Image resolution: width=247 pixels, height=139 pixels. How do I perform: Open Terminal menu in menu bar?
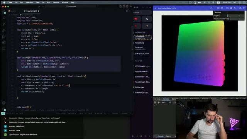point(56,3)
